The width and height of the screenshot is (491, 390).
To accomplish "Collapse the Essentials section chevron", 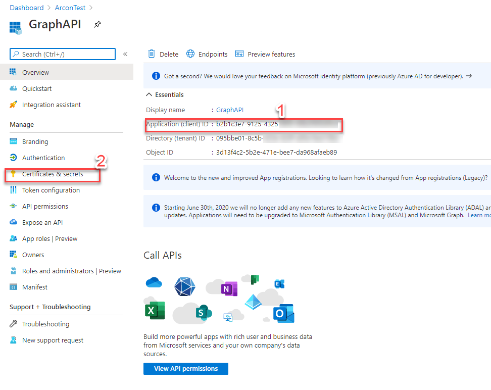I will coord(150,94).
